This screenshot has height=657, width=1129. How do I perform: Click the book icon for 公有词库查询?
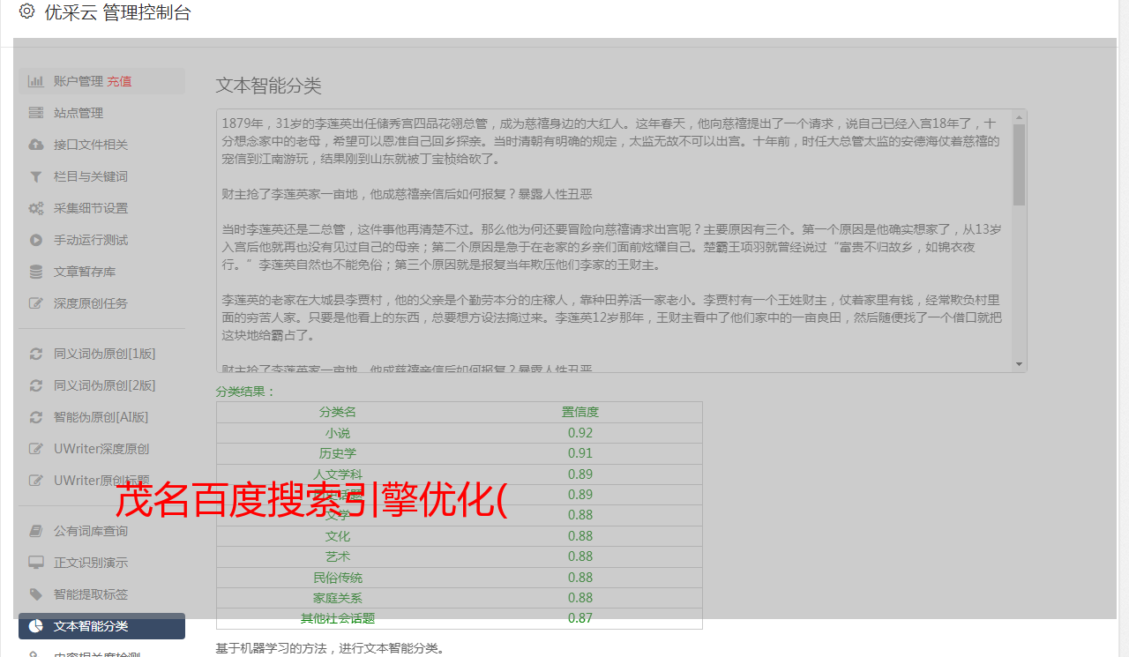36,531
